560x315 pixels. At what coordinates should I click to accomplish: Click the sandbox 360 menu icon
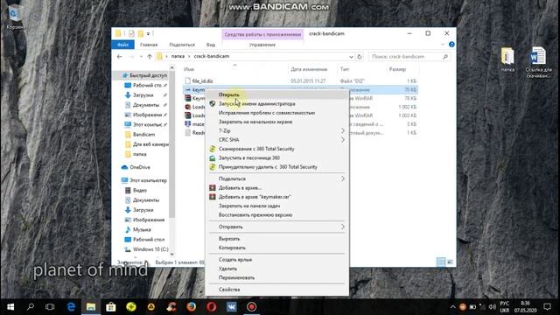click(213, 157)
